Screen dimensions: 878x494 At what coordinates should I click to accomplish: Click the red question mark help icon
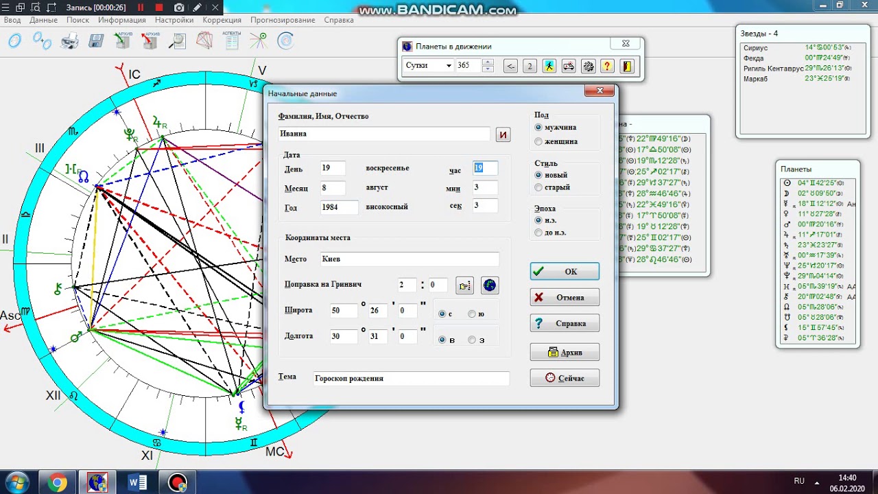pyautogui.click(x=607, y=66)
